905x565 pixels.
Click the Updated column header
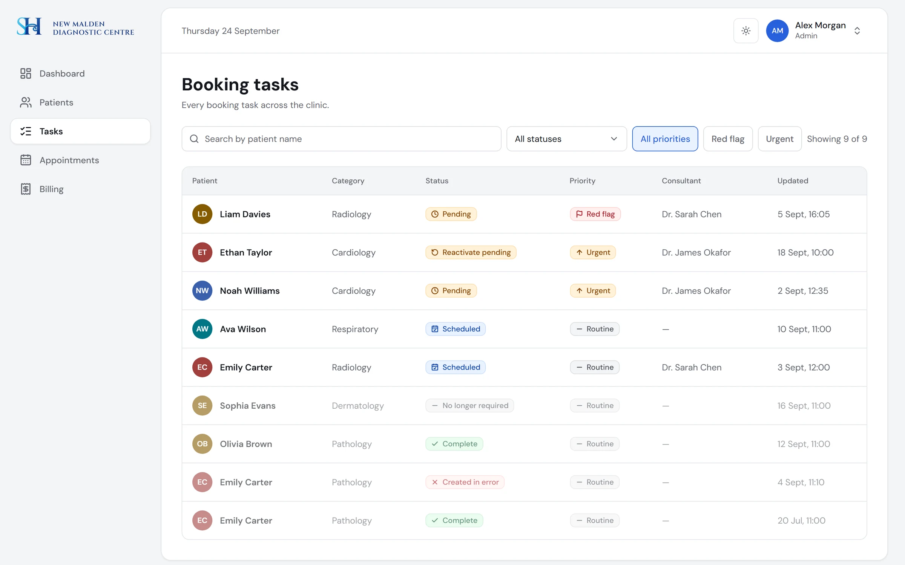pyautogui.click(x=793, y=181)
